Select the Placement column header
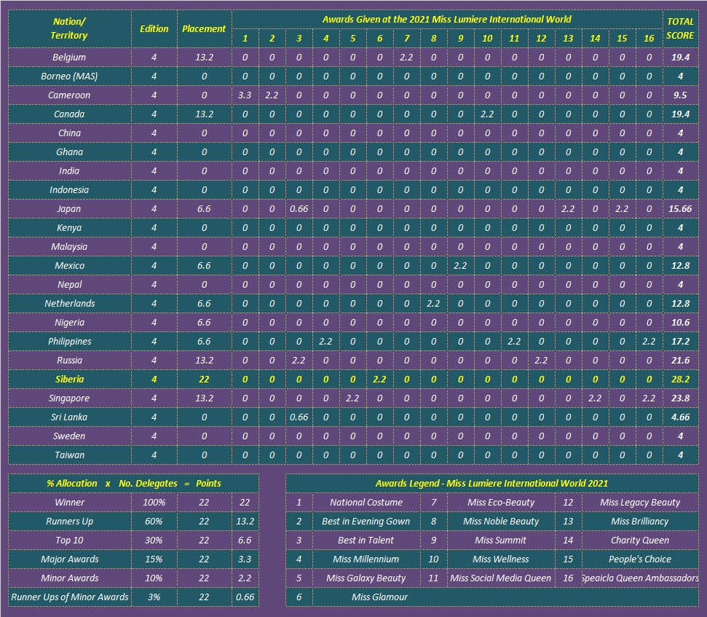Screen dimensions: 707x617 (x=205, y=28)
